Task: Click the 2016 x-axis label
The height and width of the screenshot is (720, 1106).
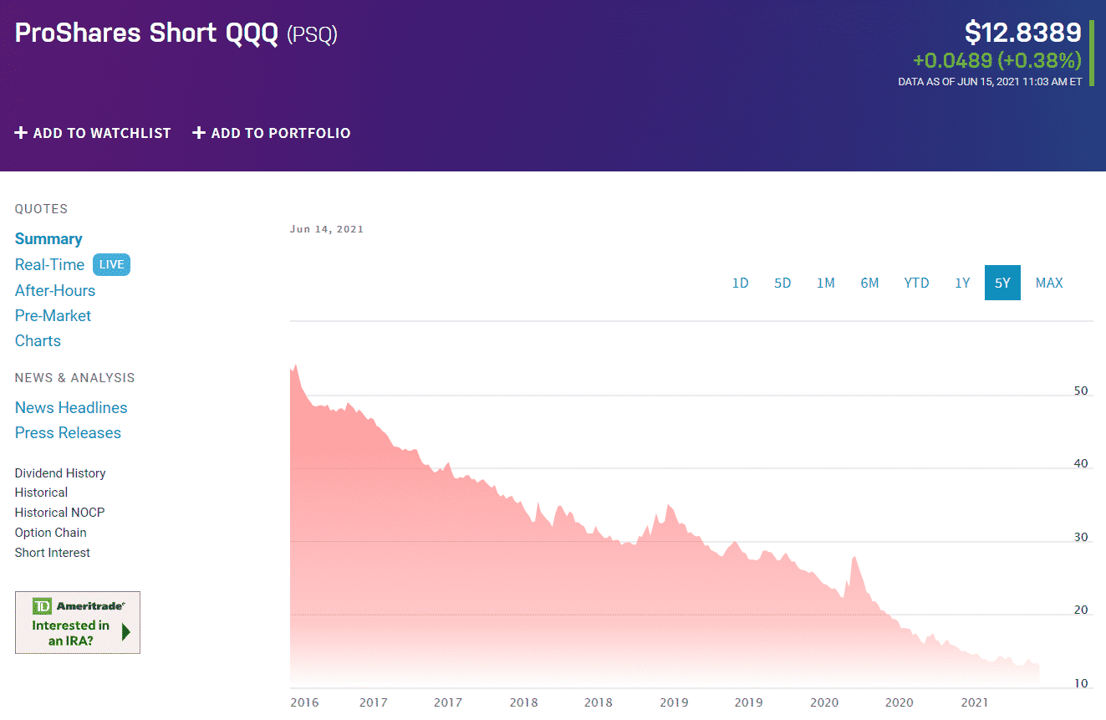Action: [x=304, y=702]
